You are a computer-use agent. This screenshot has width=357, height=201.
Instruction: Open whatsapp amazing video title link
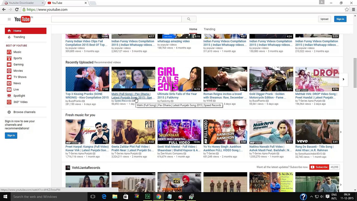click(x=173, y=41)
